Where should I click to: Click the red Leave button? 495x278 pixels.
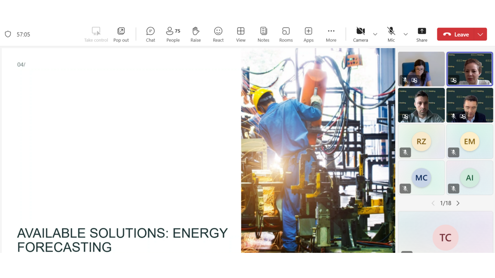click(457, 35)
